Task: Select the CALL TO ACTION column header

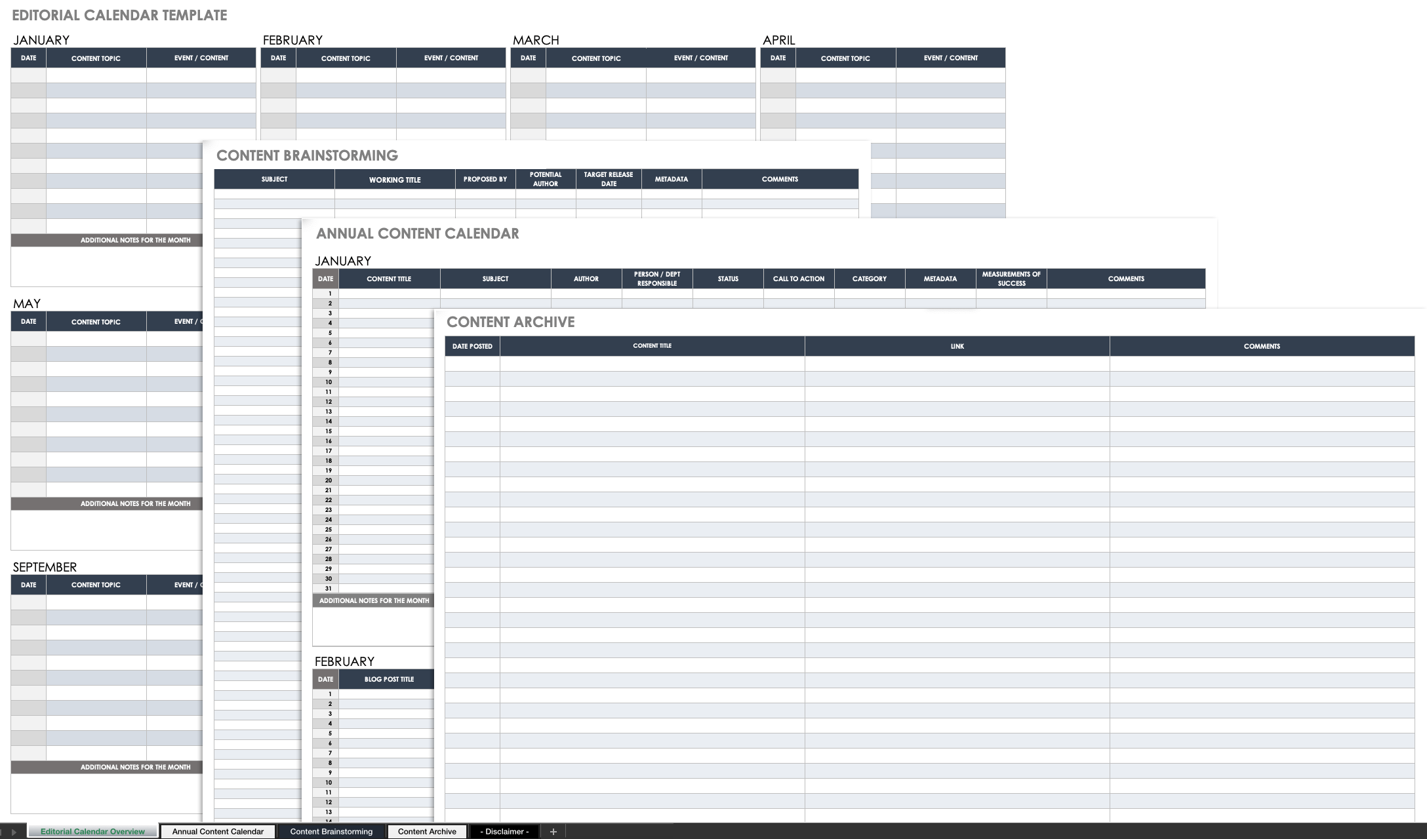Action: click(796, 279)
